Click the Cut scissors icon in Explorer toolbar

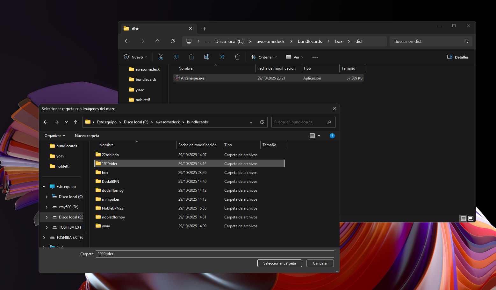pyautogui.click(x=161, y=57)
